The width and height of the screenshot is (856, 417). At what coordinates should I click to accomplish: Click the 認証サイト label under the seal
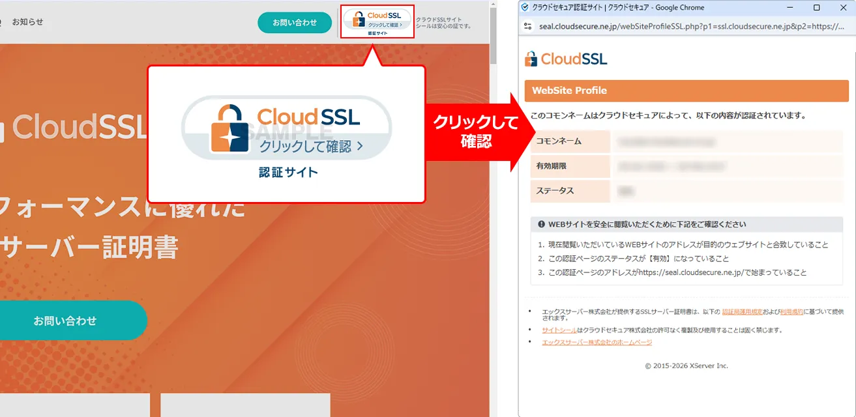[x=287, y=171]
